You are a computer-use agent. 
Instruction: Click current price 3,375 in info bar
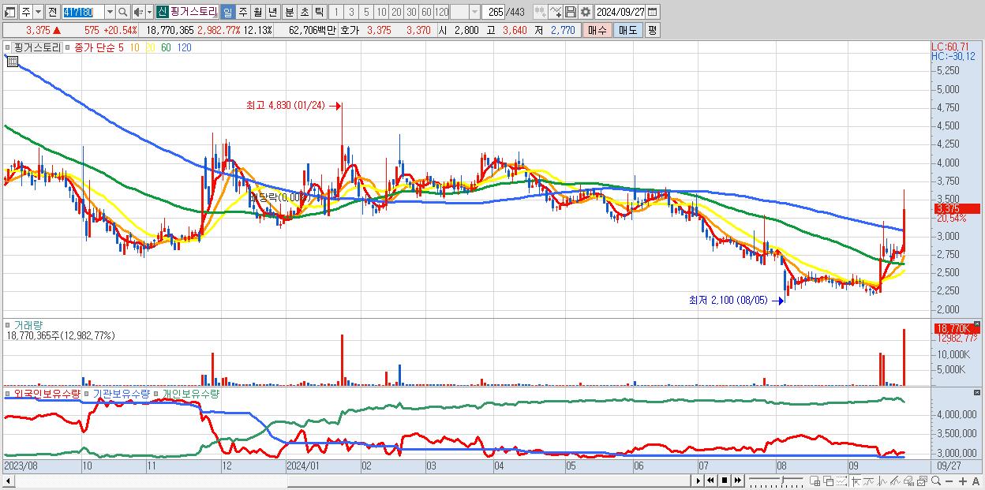(38, 30)
